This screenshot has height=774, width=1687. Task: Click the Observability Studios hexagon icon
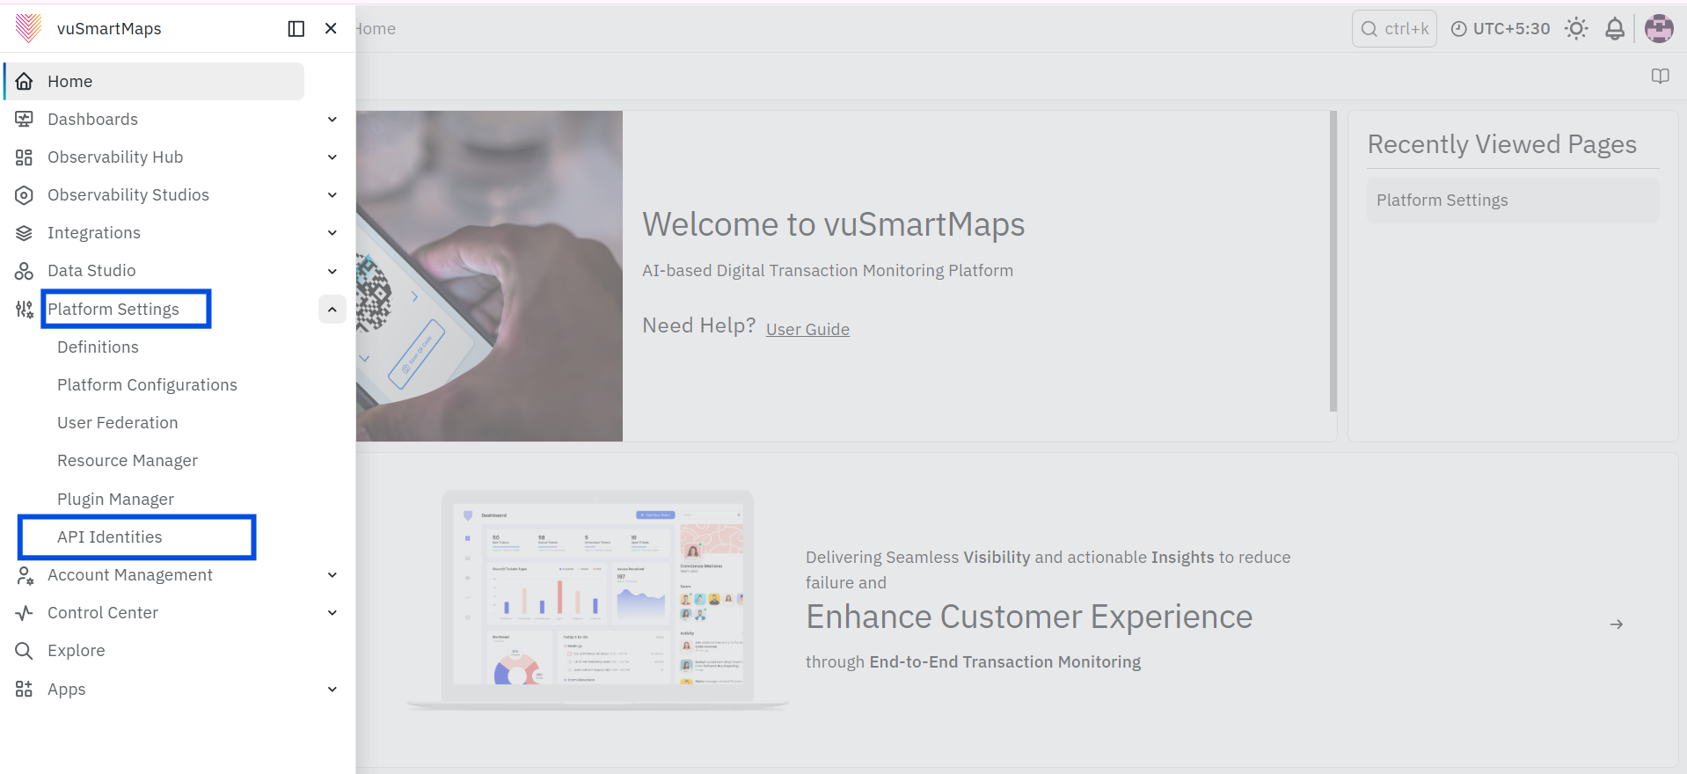click(x=24, y=195)
